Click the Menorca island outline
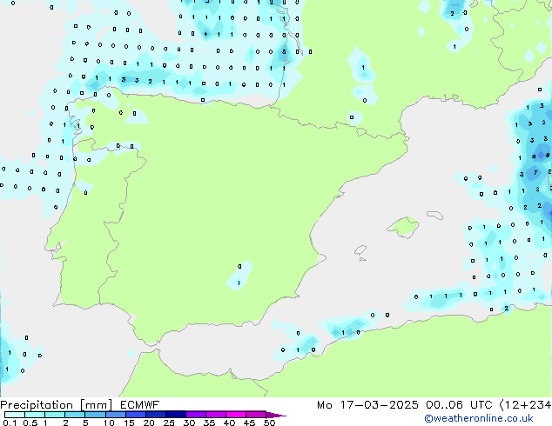This screenshot has height=426, width=552. (x=434, y=215)
